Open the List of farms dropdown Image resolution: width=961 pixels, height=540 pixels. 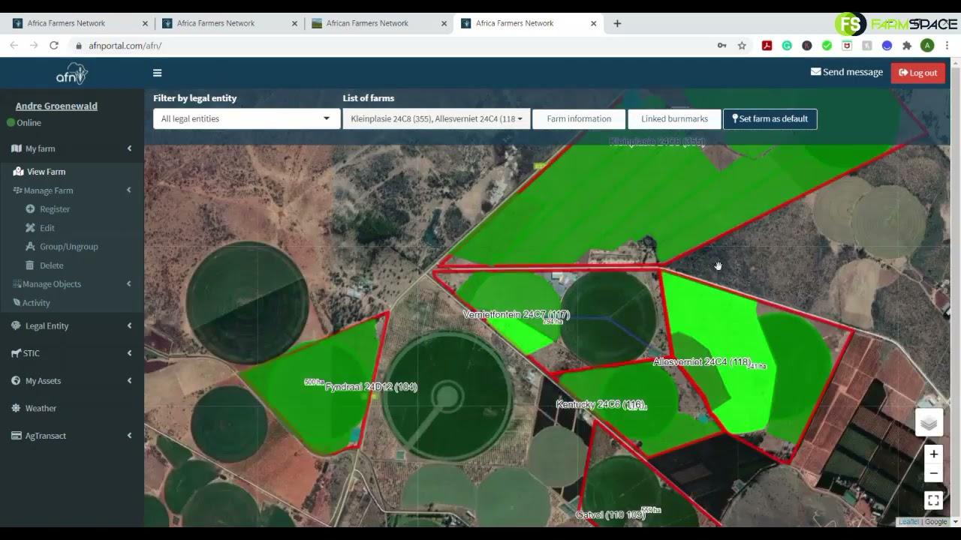click(436, 118)
